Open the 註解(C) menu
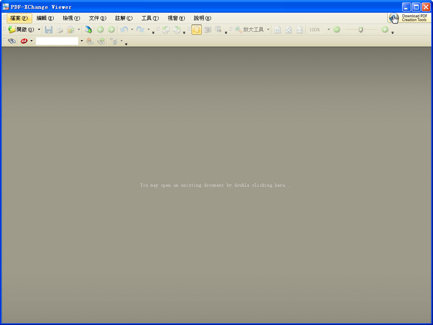This screenshot has height=325, width=433. click(124, 18)
